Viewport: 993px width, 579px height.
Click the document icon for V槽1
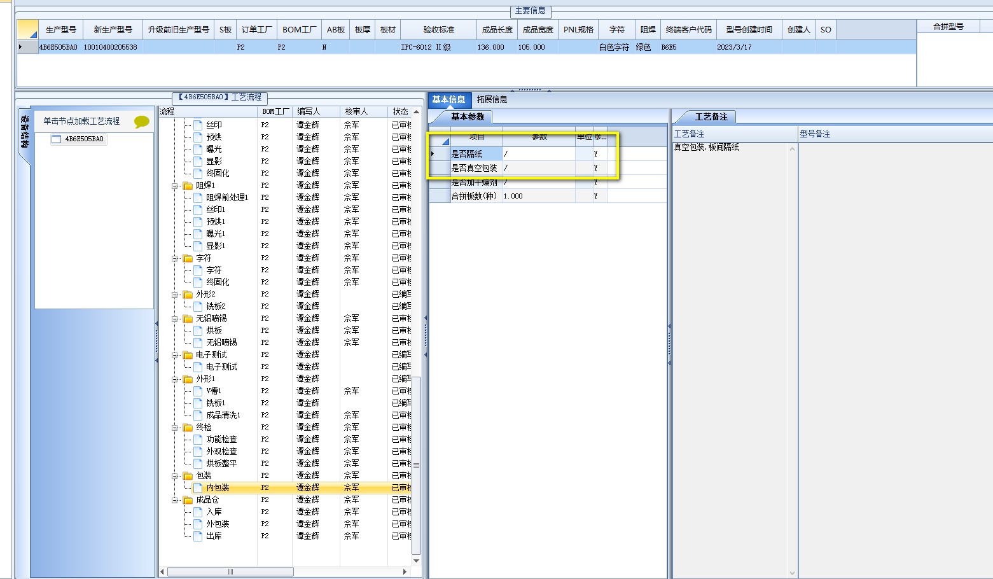click(198, 391)
